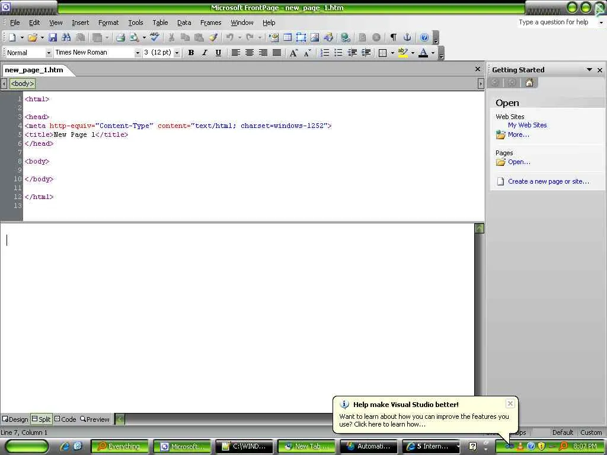The image size is (607, 455).
Task: Toggle Show All paragraph marks icon
Action: pyautogui.click(x=394, y=37)
